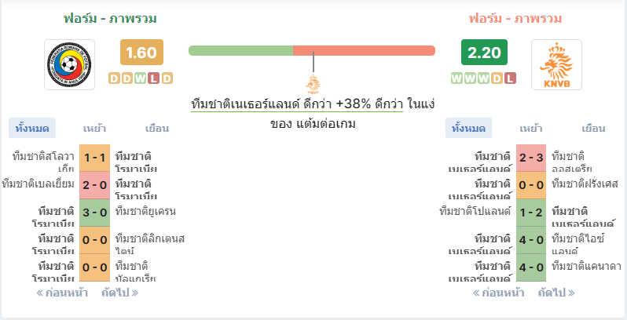Click the Romania football federation crest
Viewport: 627px width, 320px height.
pos(70,64)
